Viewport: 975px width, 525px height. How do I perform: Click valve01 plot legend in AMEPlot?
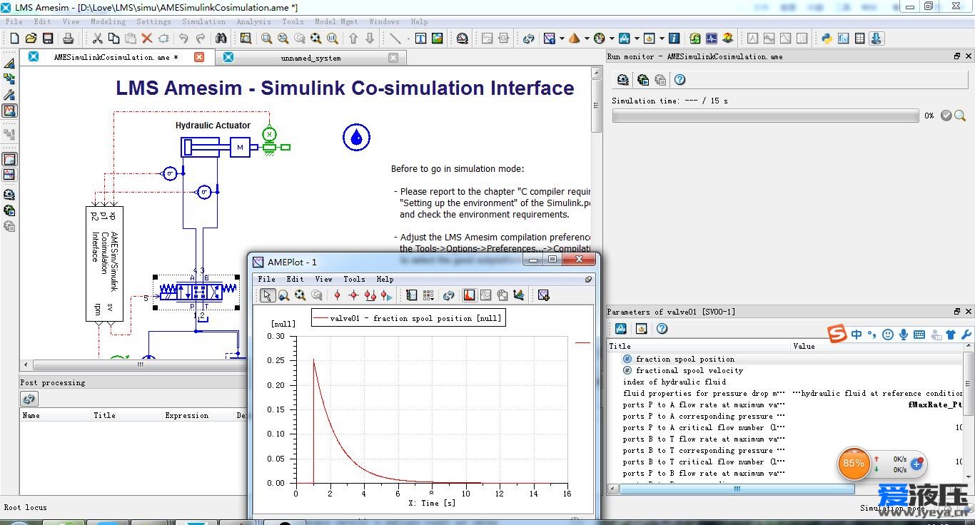[x=408, y=318]
